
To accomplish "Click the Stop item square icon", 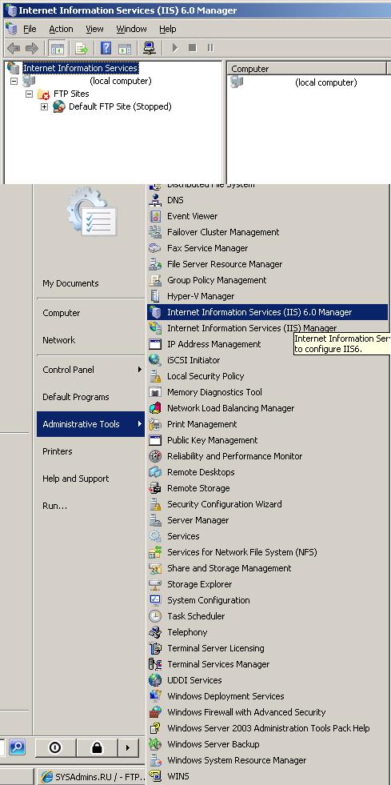I will (192, 48).
